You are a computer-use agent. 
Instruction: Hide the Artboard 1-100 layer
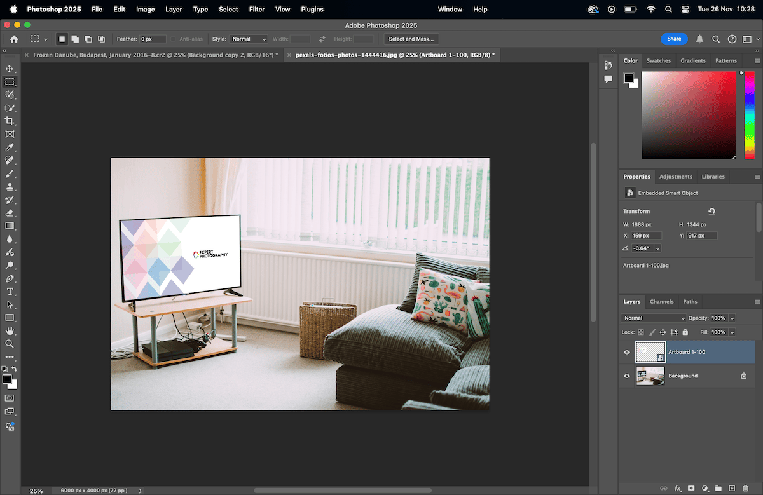(x=626, y=351)
